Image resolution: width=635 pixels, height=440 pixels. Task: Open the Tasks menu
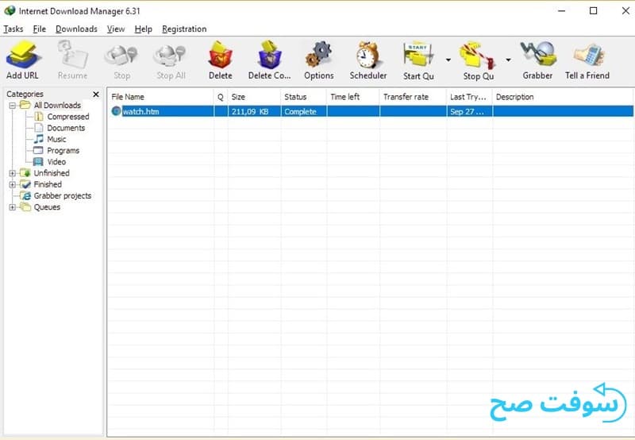tap(13, 29)
